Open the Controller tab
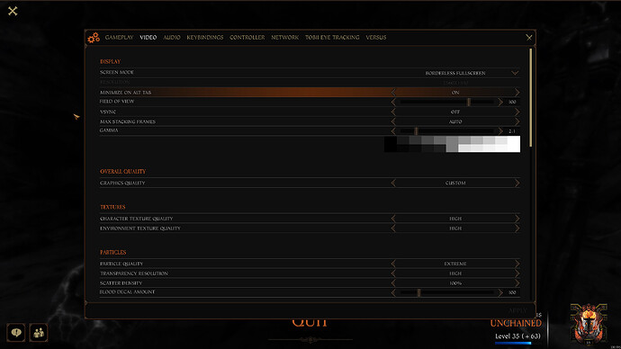Viewport: 621px width, 349px height. (x=247, y=37)
